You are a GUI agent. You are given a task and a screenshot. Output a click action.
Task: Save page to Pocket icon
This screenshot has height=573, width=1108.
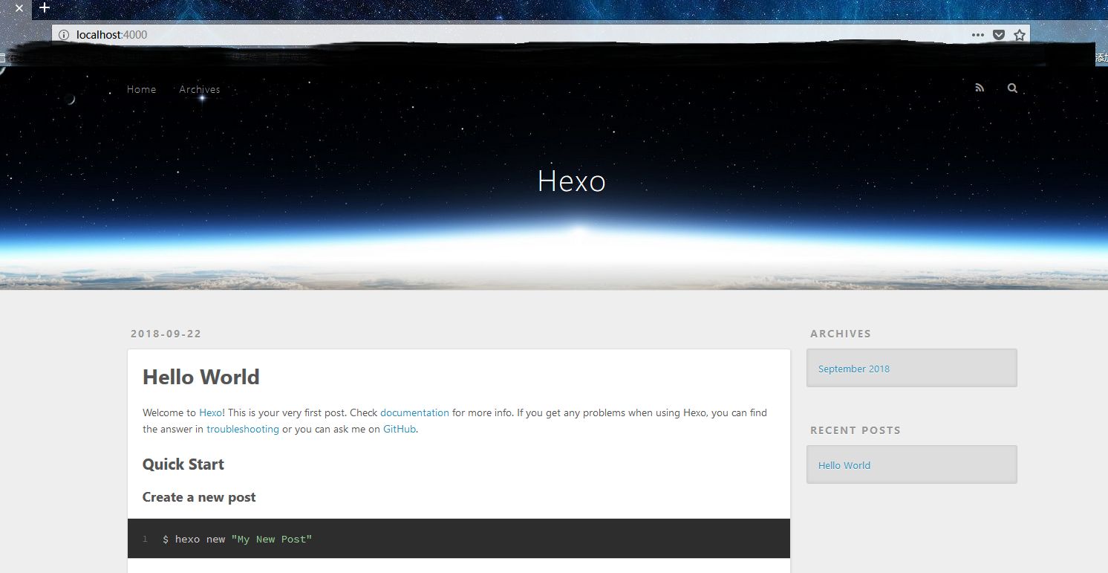(999, 35)
